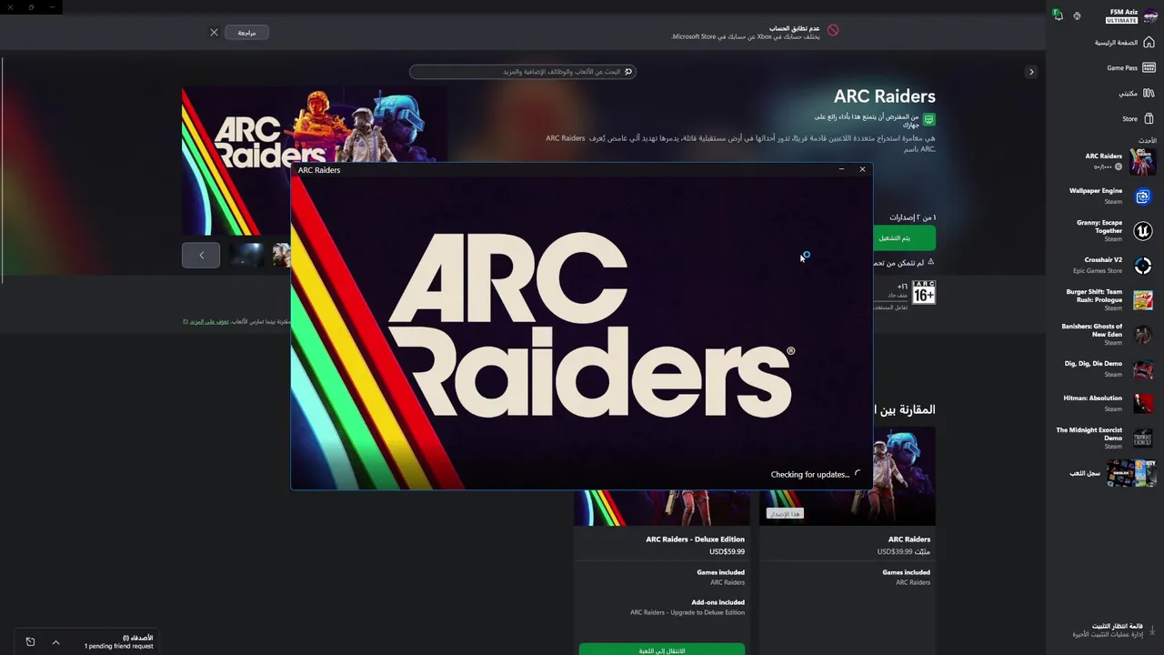Click the 'plays great on your device' monitor icon
The image size is (1164, 655).
coord(928,119)
